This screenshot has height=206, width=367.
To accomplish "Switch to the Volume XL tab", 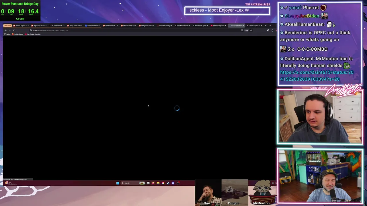I will [20, 25].
